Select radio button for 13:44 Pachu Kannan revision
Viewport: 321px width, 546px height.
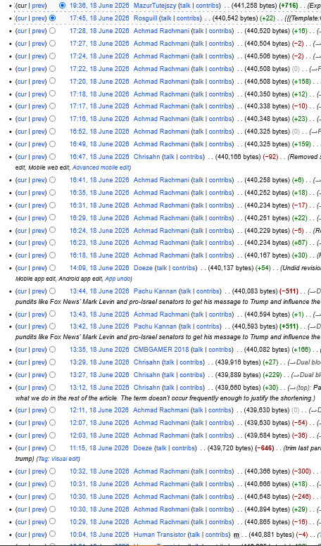tap(52, 291)
